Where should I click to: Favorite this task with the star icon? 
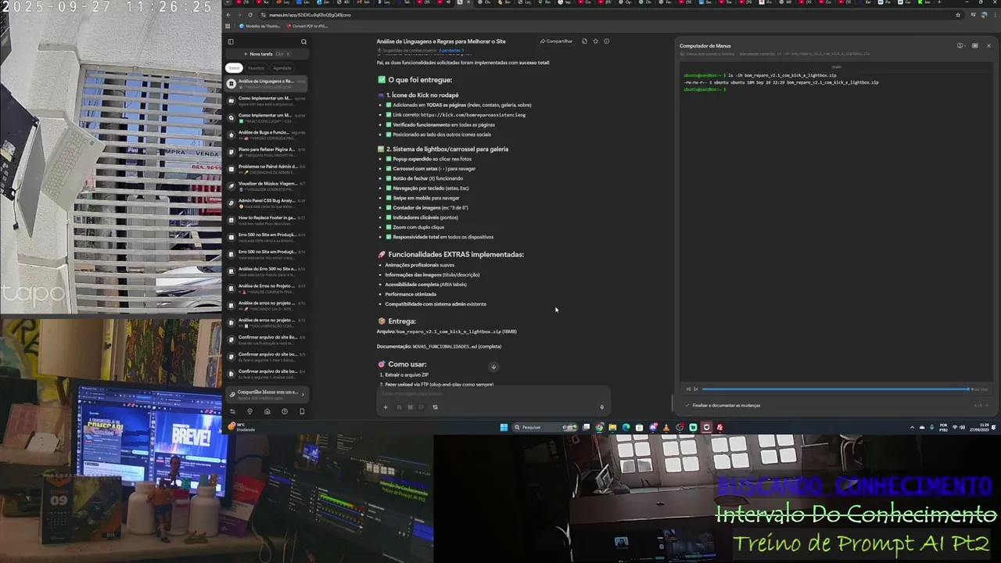click(595, 41)
